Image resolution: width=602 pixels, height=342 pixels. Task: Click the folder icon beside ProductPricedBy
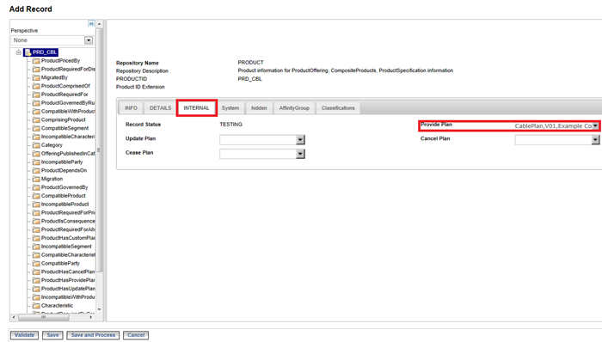(x=36, y=60)
